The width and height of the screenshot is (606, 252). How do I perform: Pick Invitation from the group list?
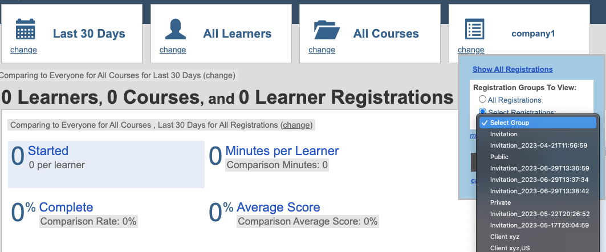coord(504,134)
